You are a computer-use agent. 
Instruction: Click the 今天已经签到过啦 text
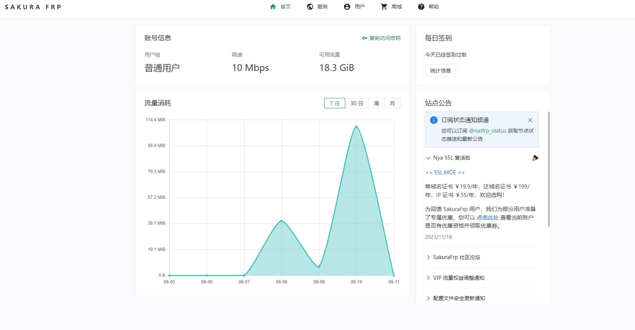[x=446, y=55]
